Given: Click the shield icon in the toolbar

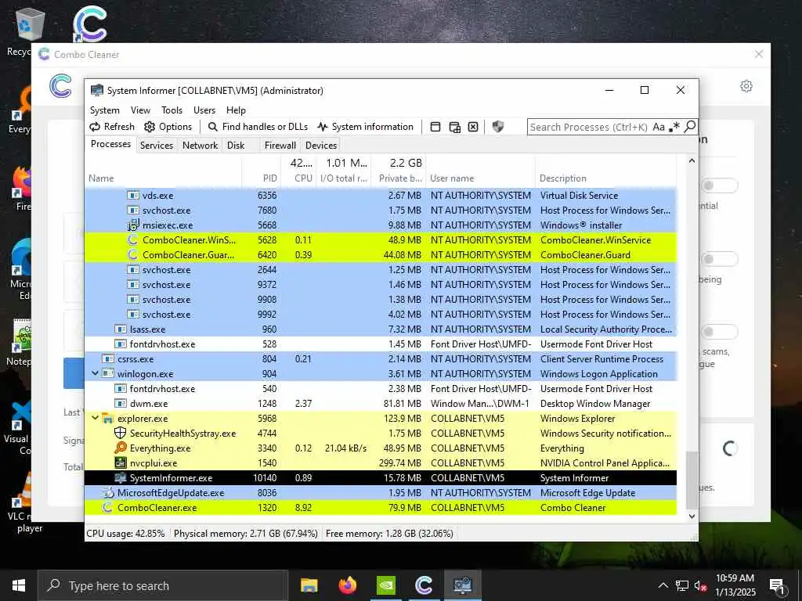Looking at the screenshot, I should point(497,126).
